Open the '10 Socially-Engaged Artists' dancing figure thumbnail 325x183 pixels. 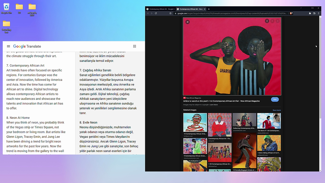click(244, 150)
